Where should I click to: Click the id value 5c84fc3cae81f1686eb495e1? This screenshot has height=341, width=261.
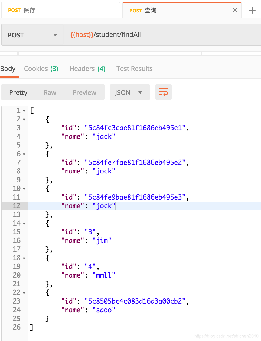(135, 128)
